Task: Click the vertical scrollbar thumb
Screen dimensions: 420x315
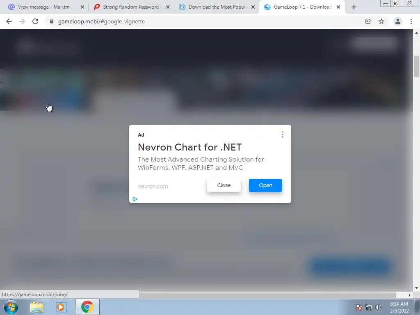Action: pos(416,66)
